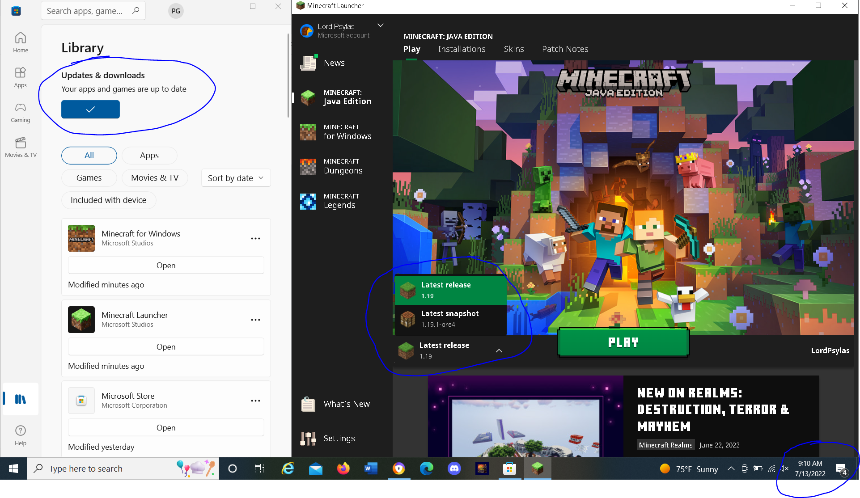This screenshot has width=860, height=498.
Task: Open Minecraft Launcher from library
Action: 166,347
